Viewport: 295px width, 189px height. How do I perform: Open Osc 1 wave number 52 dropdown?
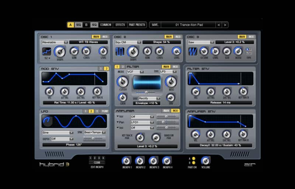click(x=47, y=58)
